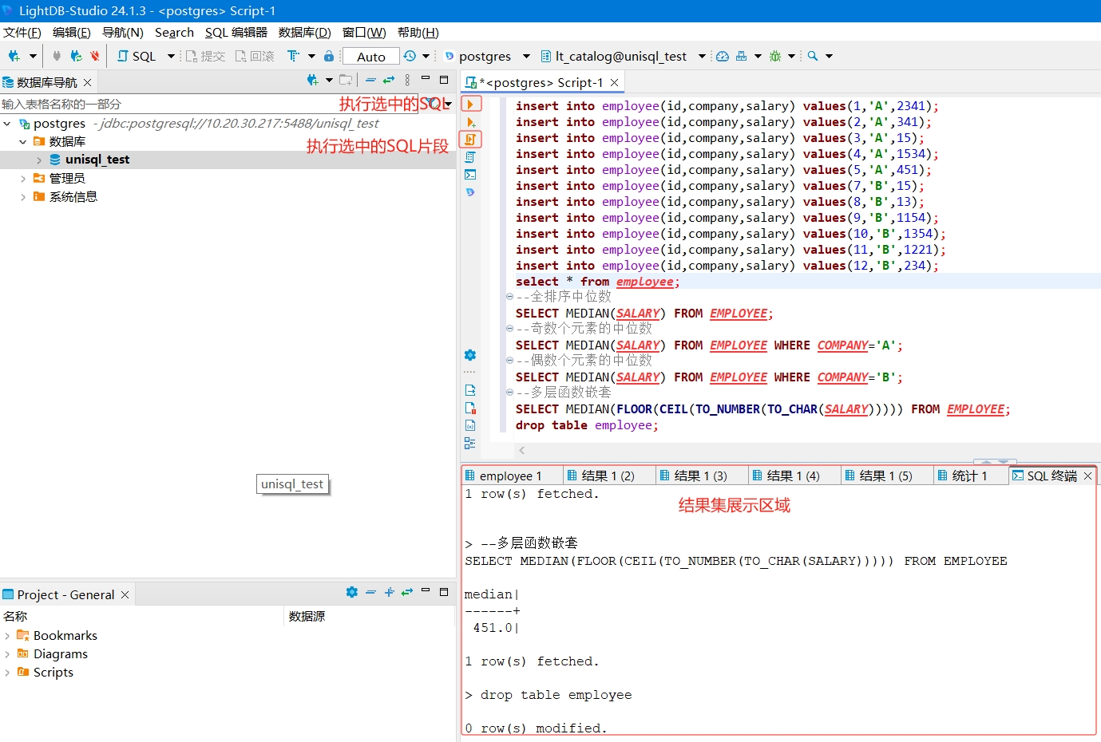Viewport: 1101px width, 742px height.
Task: Click configure gear icon in Project panel
Action: coord(351,592)
